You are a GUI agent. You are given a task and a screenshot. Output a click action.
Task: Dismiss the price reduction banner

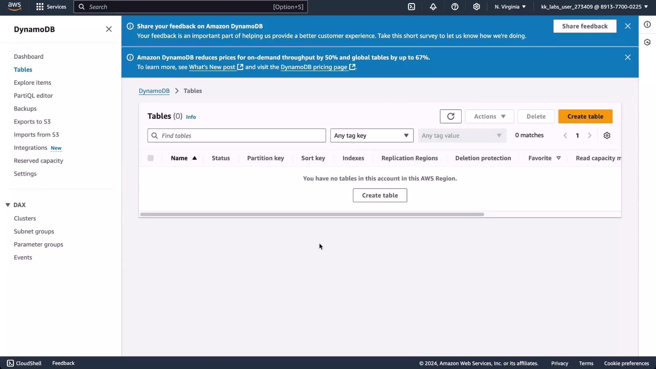[x=628, y=57]
